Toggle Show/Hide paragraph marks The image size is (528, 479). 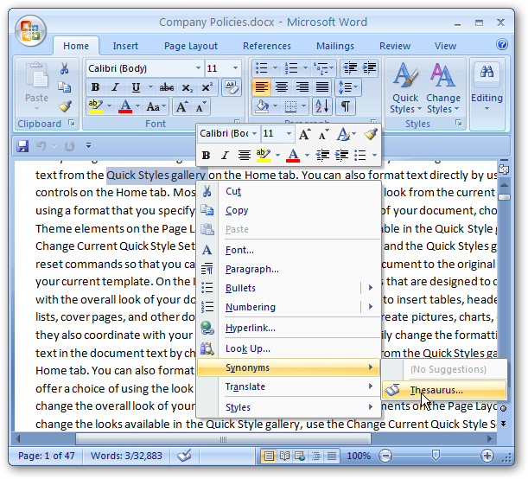tap(346, 106)
